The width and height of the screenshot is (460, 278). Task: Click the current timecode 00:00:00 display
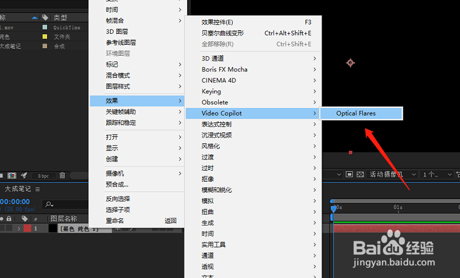pyautogui.click(x=15, y=201)
